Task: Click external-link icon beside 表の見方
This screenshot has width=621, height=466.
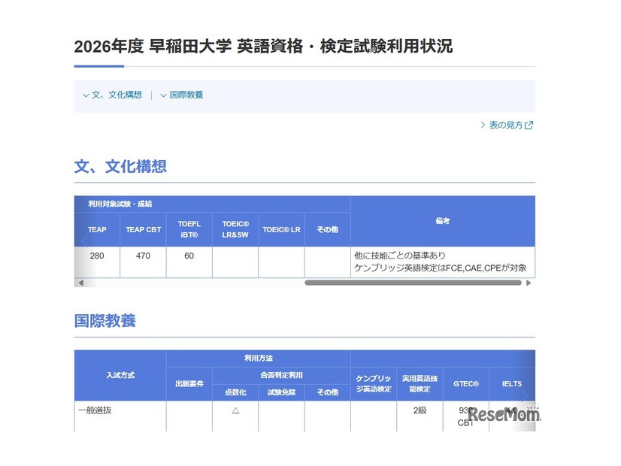Action: (x=529, y=126)
